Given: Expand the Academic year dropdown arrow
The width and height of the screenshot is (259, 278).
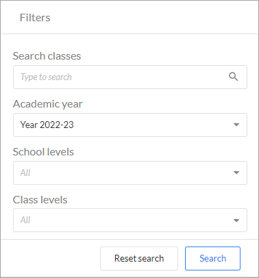Looking at the screenshot, I should (x=236, y=125).
